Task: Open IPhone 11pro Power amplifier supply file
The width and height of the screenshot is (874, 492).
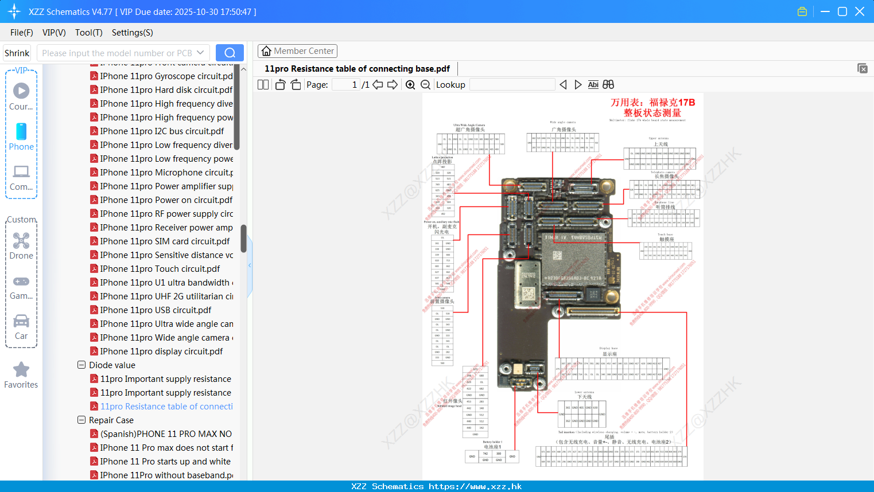Action: [x=162, y=186]
